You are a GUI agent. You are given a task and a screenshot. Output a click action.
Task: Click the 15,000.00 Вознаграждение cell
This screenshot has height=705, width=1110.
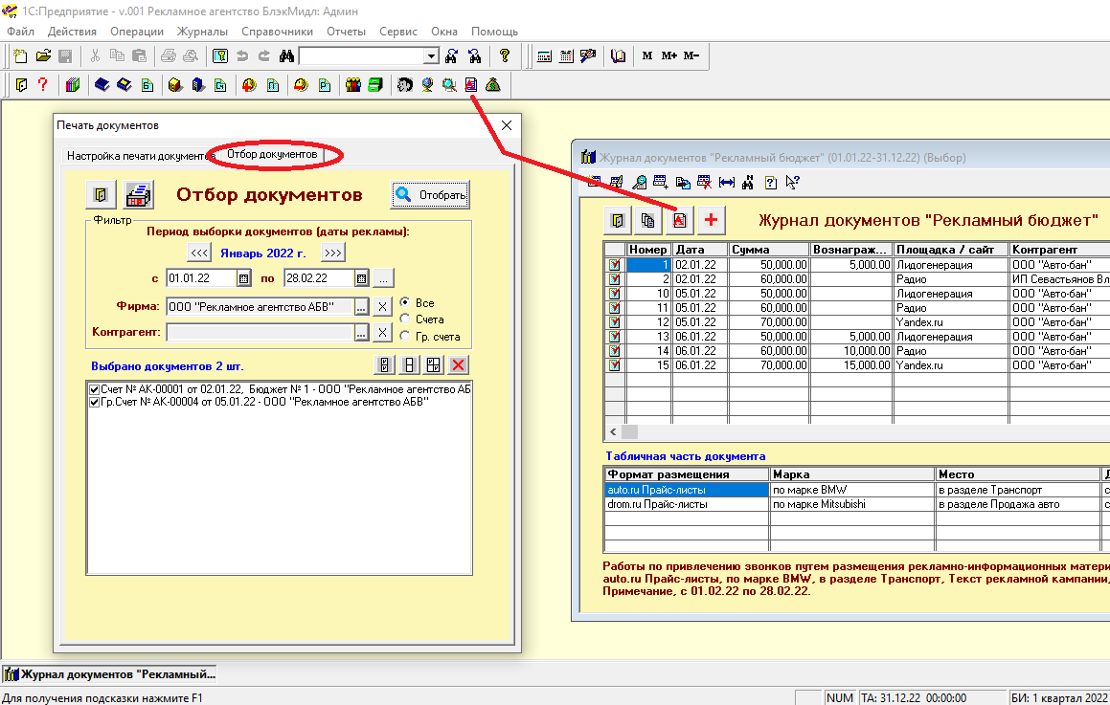coord(850,365)
